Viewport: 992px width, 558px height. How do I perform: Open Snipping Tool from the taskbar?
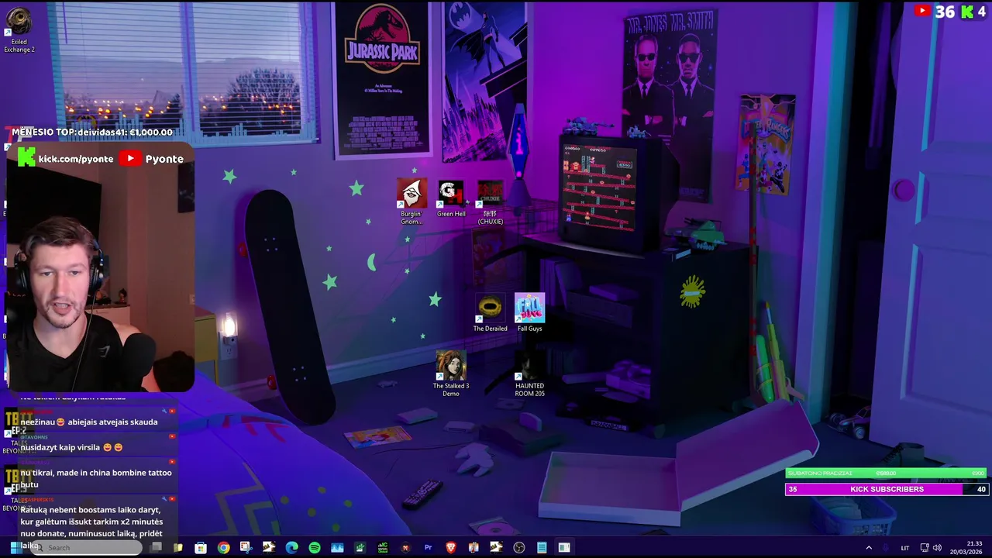click(246, 547)
